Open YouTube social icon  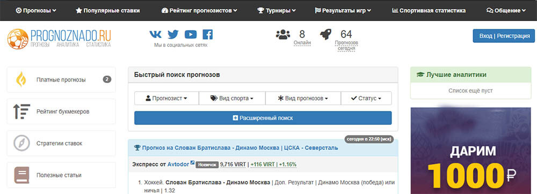pyautogui.click(x=191, y=34)
